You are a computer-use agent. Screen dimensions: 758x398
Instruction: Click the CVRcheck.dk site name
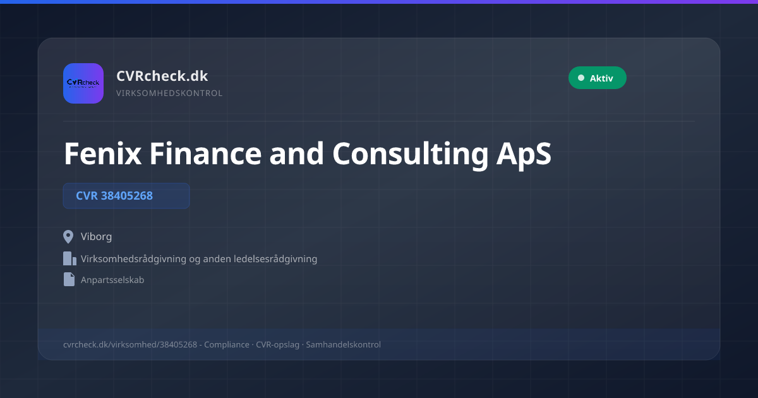tap(162, 76)
